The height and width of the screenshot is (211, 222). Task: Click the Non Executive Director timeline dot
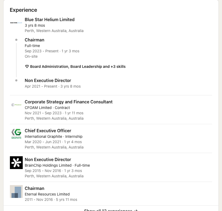pyautogui.click(x=16, y=80)
